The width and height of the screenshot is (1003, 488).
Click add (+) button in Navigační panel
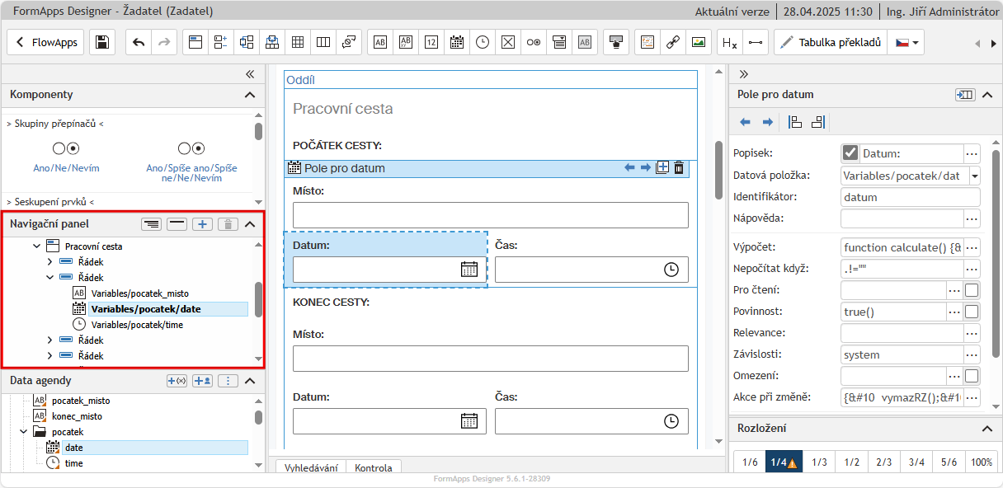coord(202,223)
